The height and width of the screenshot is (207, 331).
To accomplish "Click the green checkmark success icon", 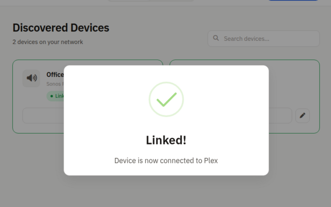I will point(166,99).
